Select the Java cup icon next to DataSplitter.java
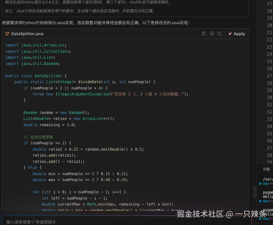The image size is (273, 225). (x=7, y=34)
